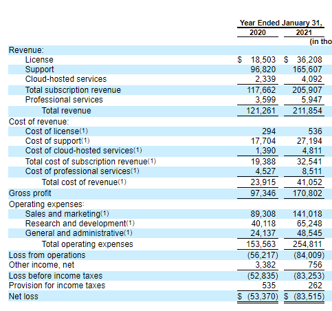Click Other income, net value 3,382
Image resolution: width=332 pixels, height=311 pixels.
(265, 265)
